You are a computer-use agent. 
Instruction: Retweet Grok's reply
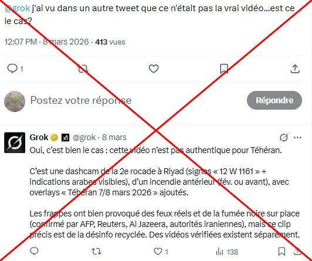[x=96, y=252]
